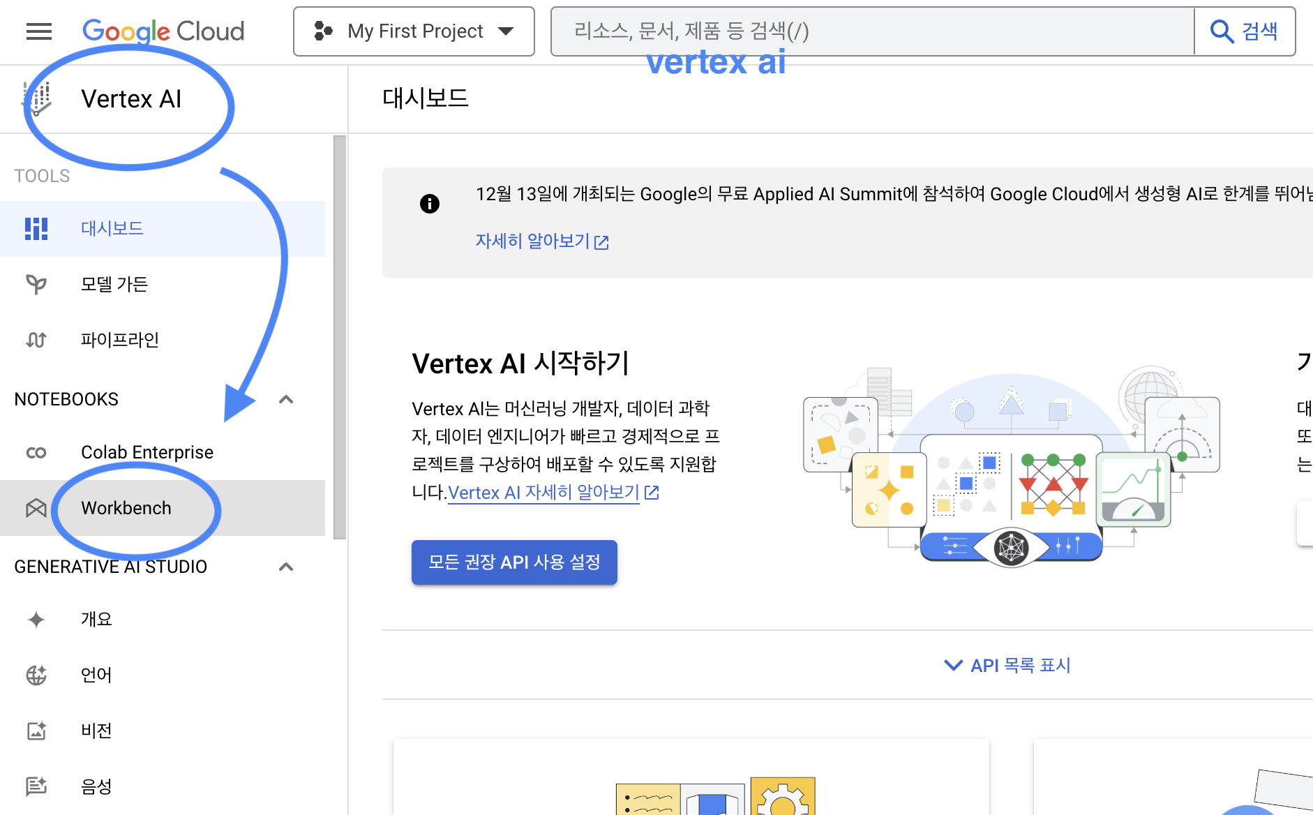Select 대시보드 in the sidebar
This screenshot has width=1313, height=815.
(163, 229)
